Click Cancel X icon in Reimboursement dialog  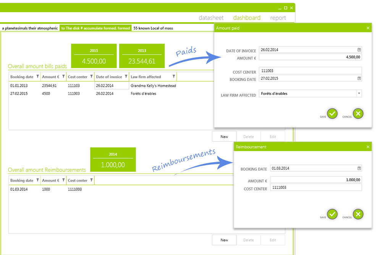pos(358,214)
